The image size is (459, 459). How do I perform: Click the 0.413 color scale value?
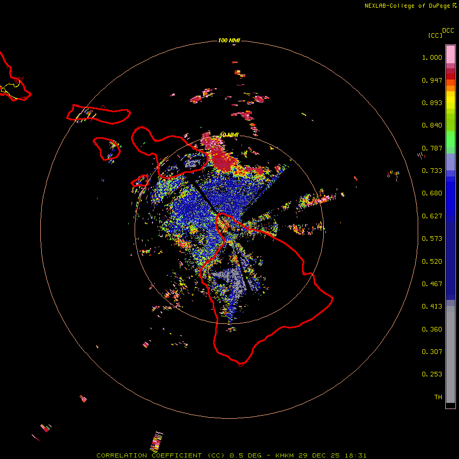[432, 307]
